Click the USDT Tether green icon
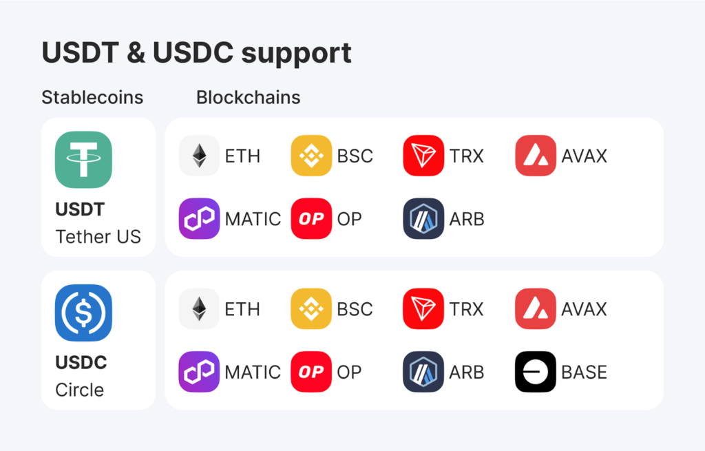Viewport: 705px width, 451px height. click(x=83, y=159)
